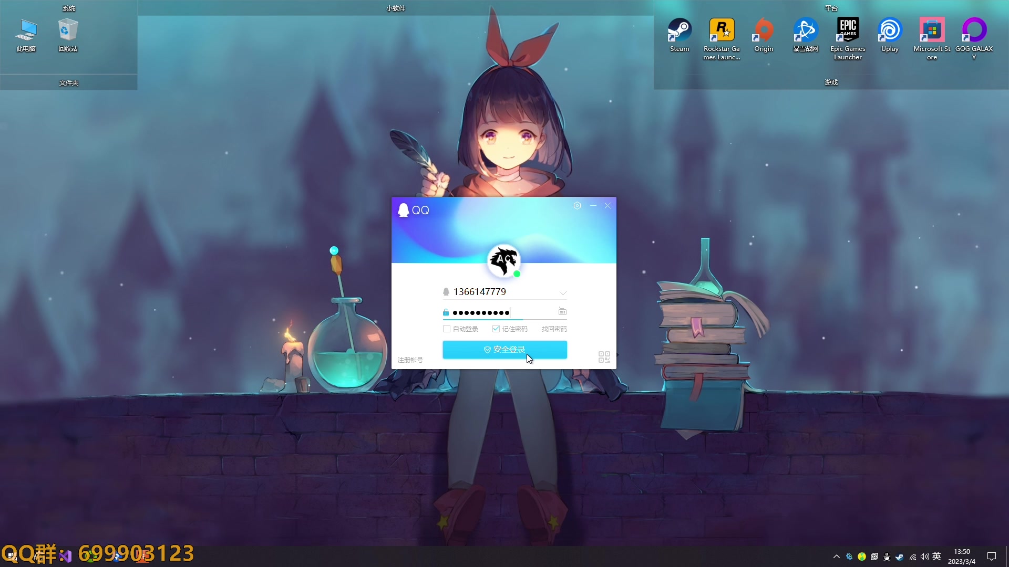Toggle the 英 input language indicator
1009x567 pixels.
pos(936,556)
